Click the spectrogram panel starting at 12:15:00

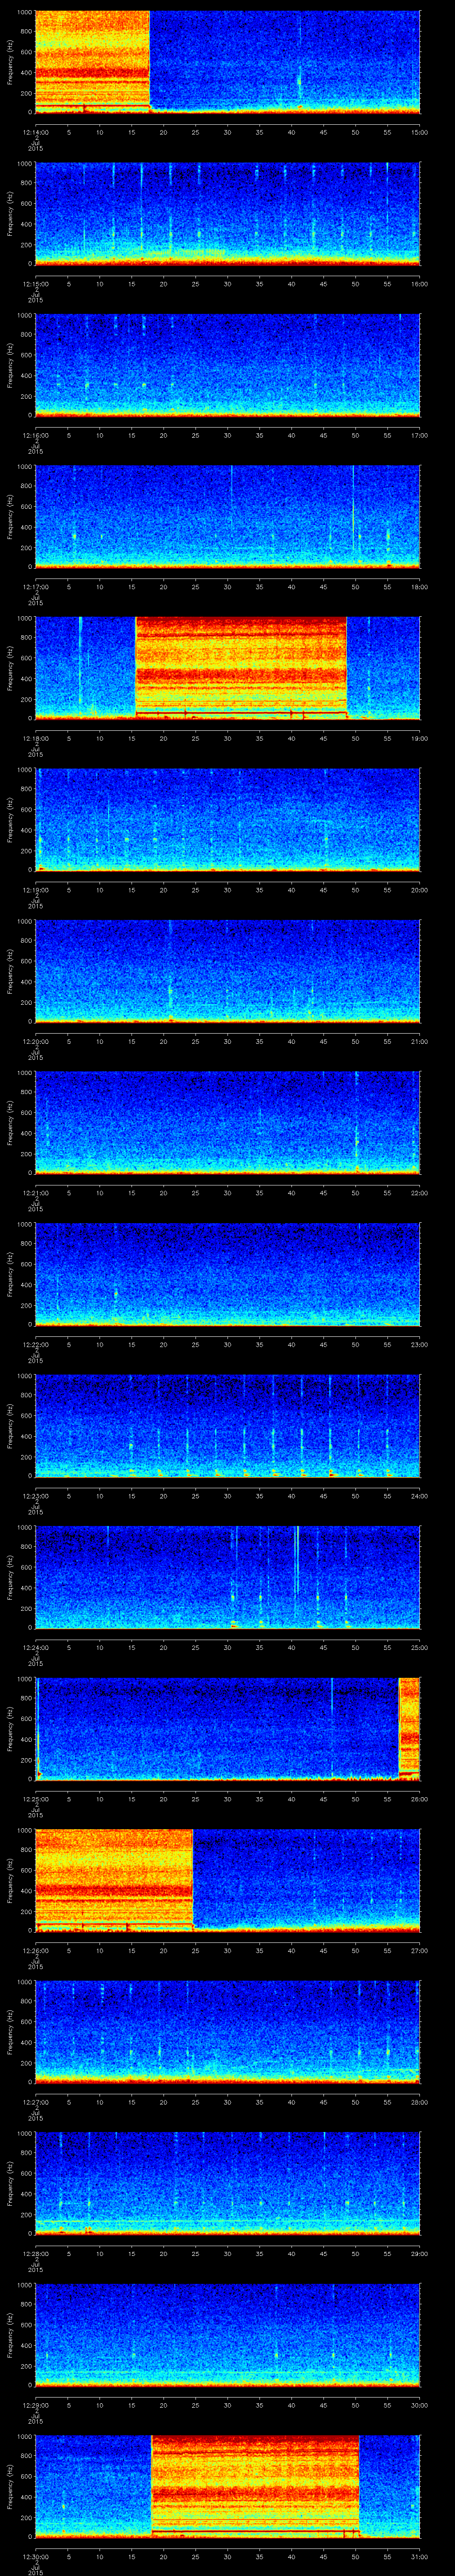click(228, 214)
